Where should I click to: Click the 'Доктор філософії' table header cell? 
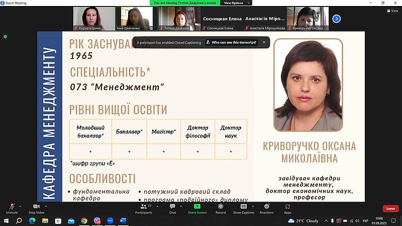(197, 132)
